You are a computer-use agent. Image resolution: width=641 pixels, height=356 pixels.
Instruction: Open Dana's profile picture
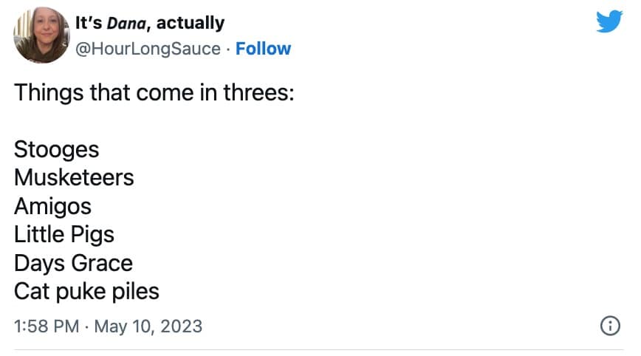pyautogui.click(x=41, y=35)
